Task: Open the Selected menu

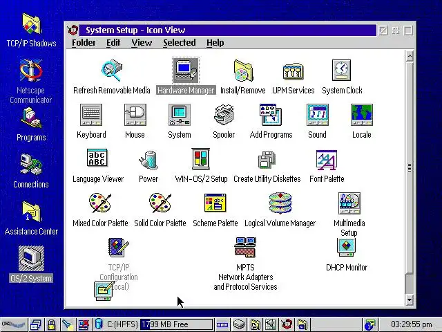Action: pos(180,43)
